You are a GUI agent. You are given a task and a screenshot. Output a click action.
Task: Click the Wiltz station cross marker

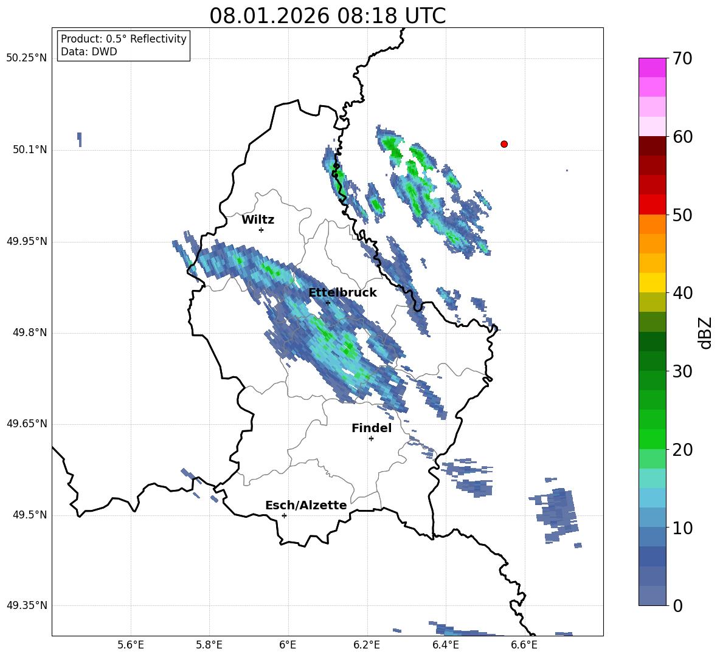pyautogui.click(x=261, y=230)
